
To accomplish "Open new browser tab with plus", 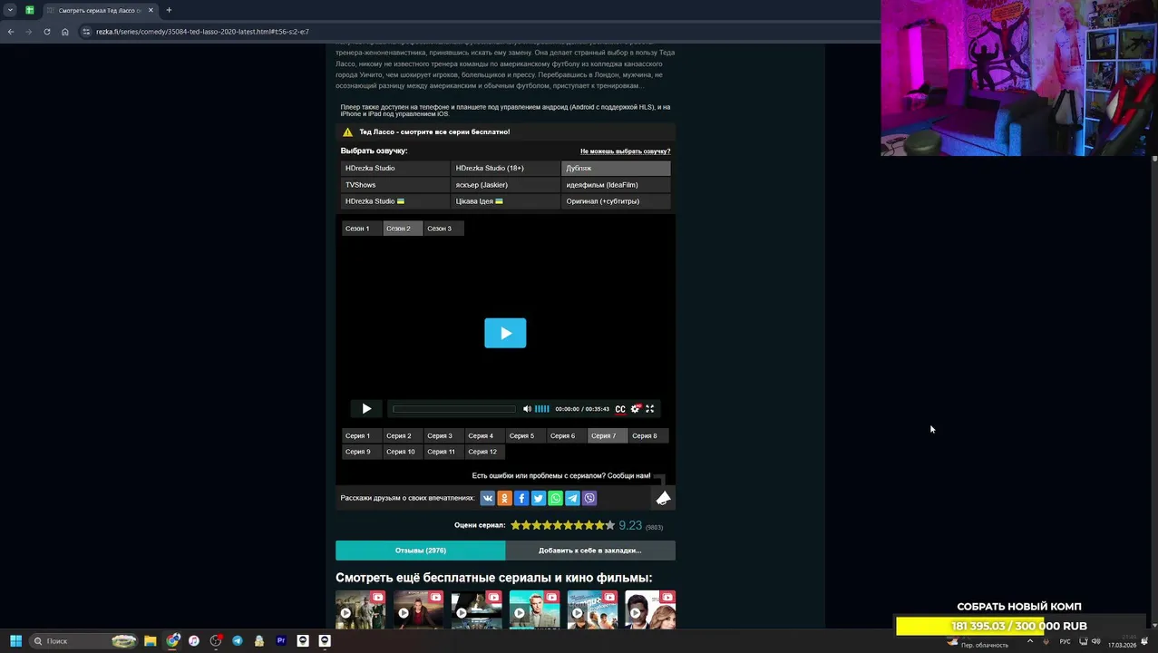I will pyautogui.click(x=169, y=10).
